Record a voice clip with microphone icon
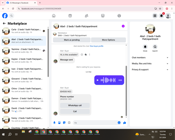175x140 pixels. (x=54, y=122)
